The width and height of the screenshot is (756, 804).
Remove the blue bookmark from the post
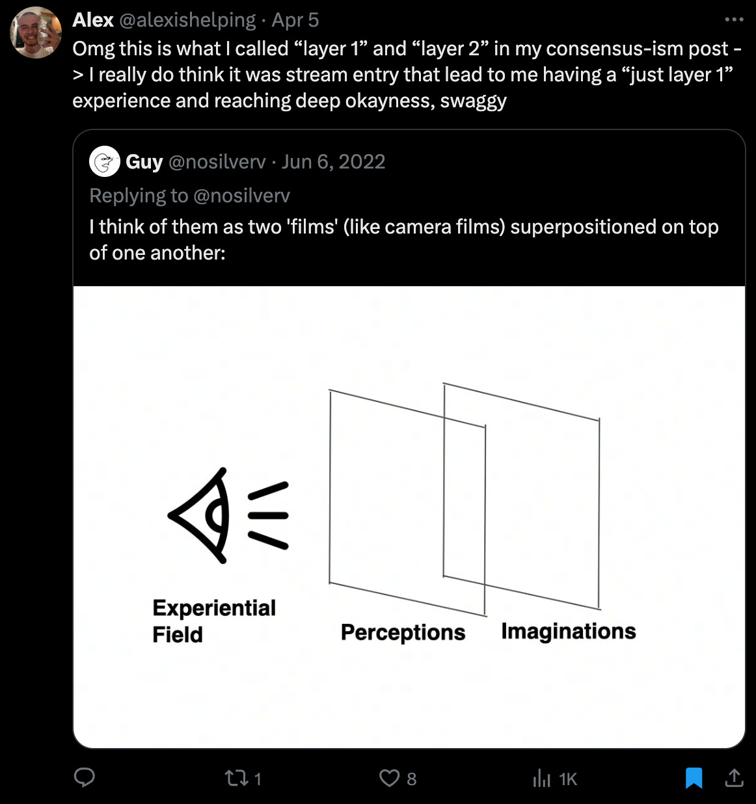click(x=694, y=778)
